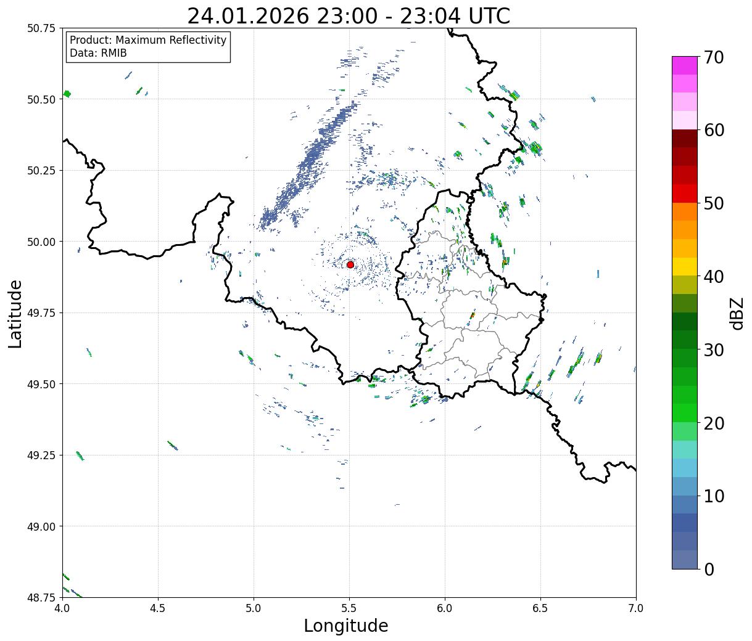
Task: Click the longitude tick label 6.5
Action: pyautogui.click(x=540, y=608)
